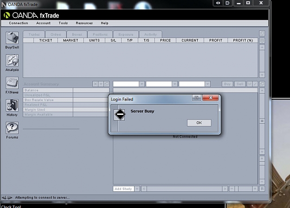
Task: Open the third chart combo box dropdown
Action: click(207, 84)
